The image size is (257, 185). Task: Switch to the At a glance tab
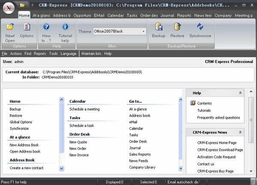point(41,15)
